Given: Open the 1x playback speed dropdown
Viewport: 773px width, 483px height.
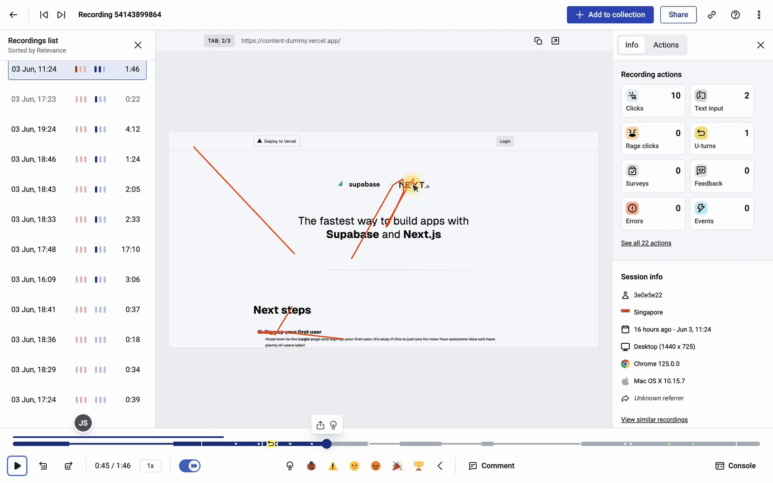Looking at the screenshot, I should (x=150, y=466).
